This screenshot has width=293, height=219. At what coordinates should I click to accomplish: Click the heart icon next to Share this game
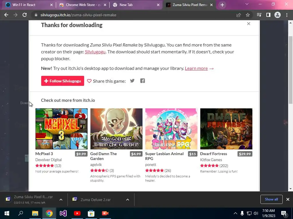(x=89, y=81)
